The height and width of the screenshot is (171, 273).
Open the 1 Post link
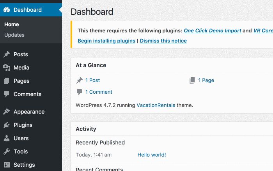pos(92,80)
